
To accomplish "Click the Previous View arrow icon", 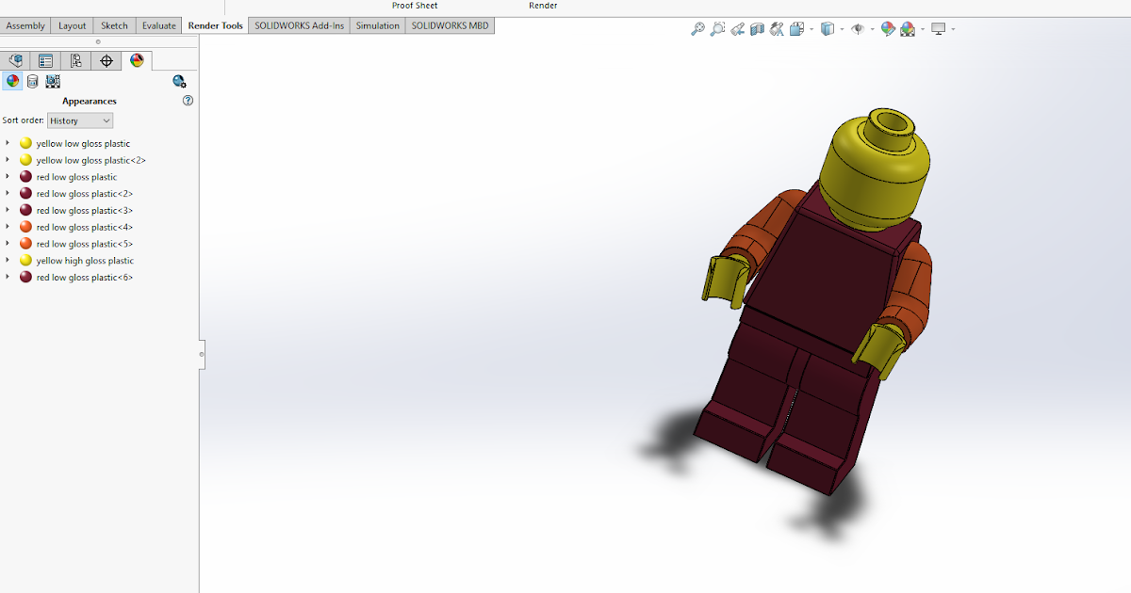I will (x=737, y=29).
